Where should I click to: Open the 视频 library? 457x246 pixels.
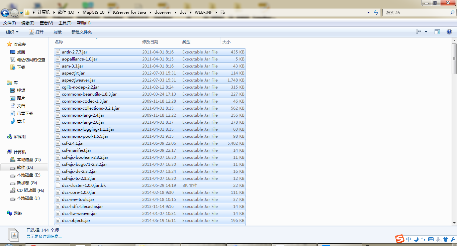pyautogui.click(x=21, y=90)
